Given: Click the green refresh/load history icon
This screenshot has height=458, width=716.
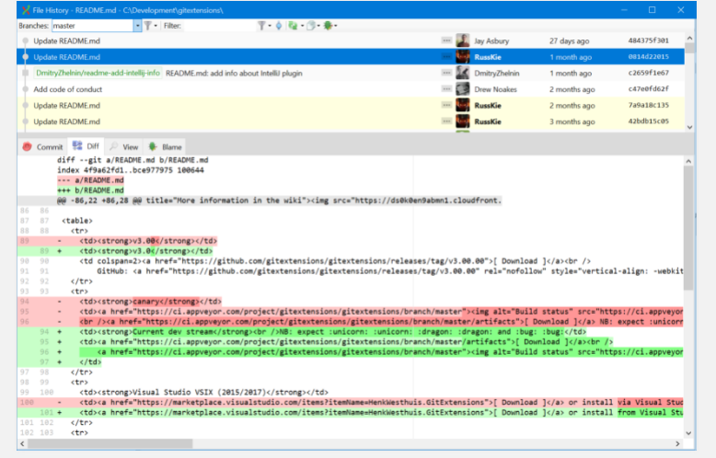Looking at the screenshot, I should tap(293, 26).
